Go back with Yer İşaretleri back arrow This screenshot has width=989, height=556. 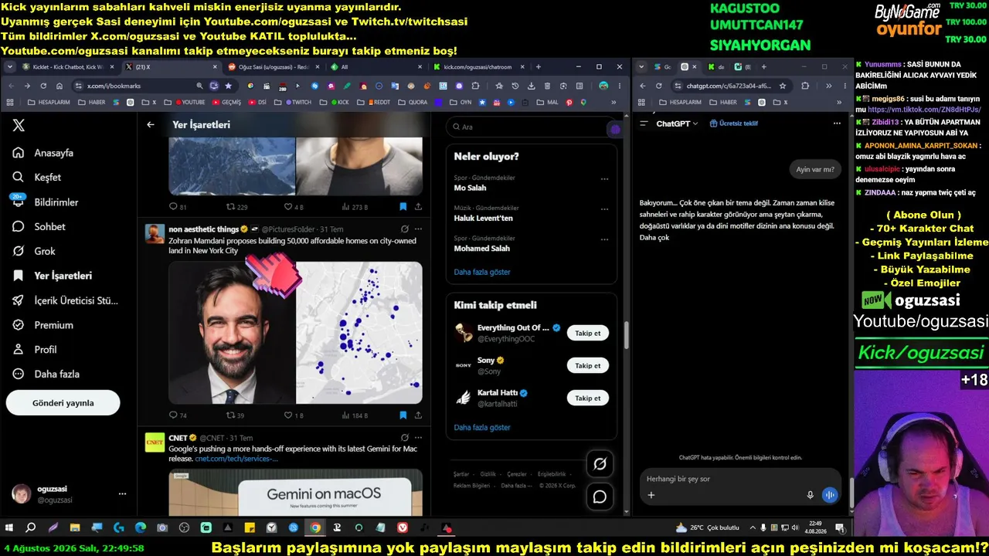click(151, 124)
